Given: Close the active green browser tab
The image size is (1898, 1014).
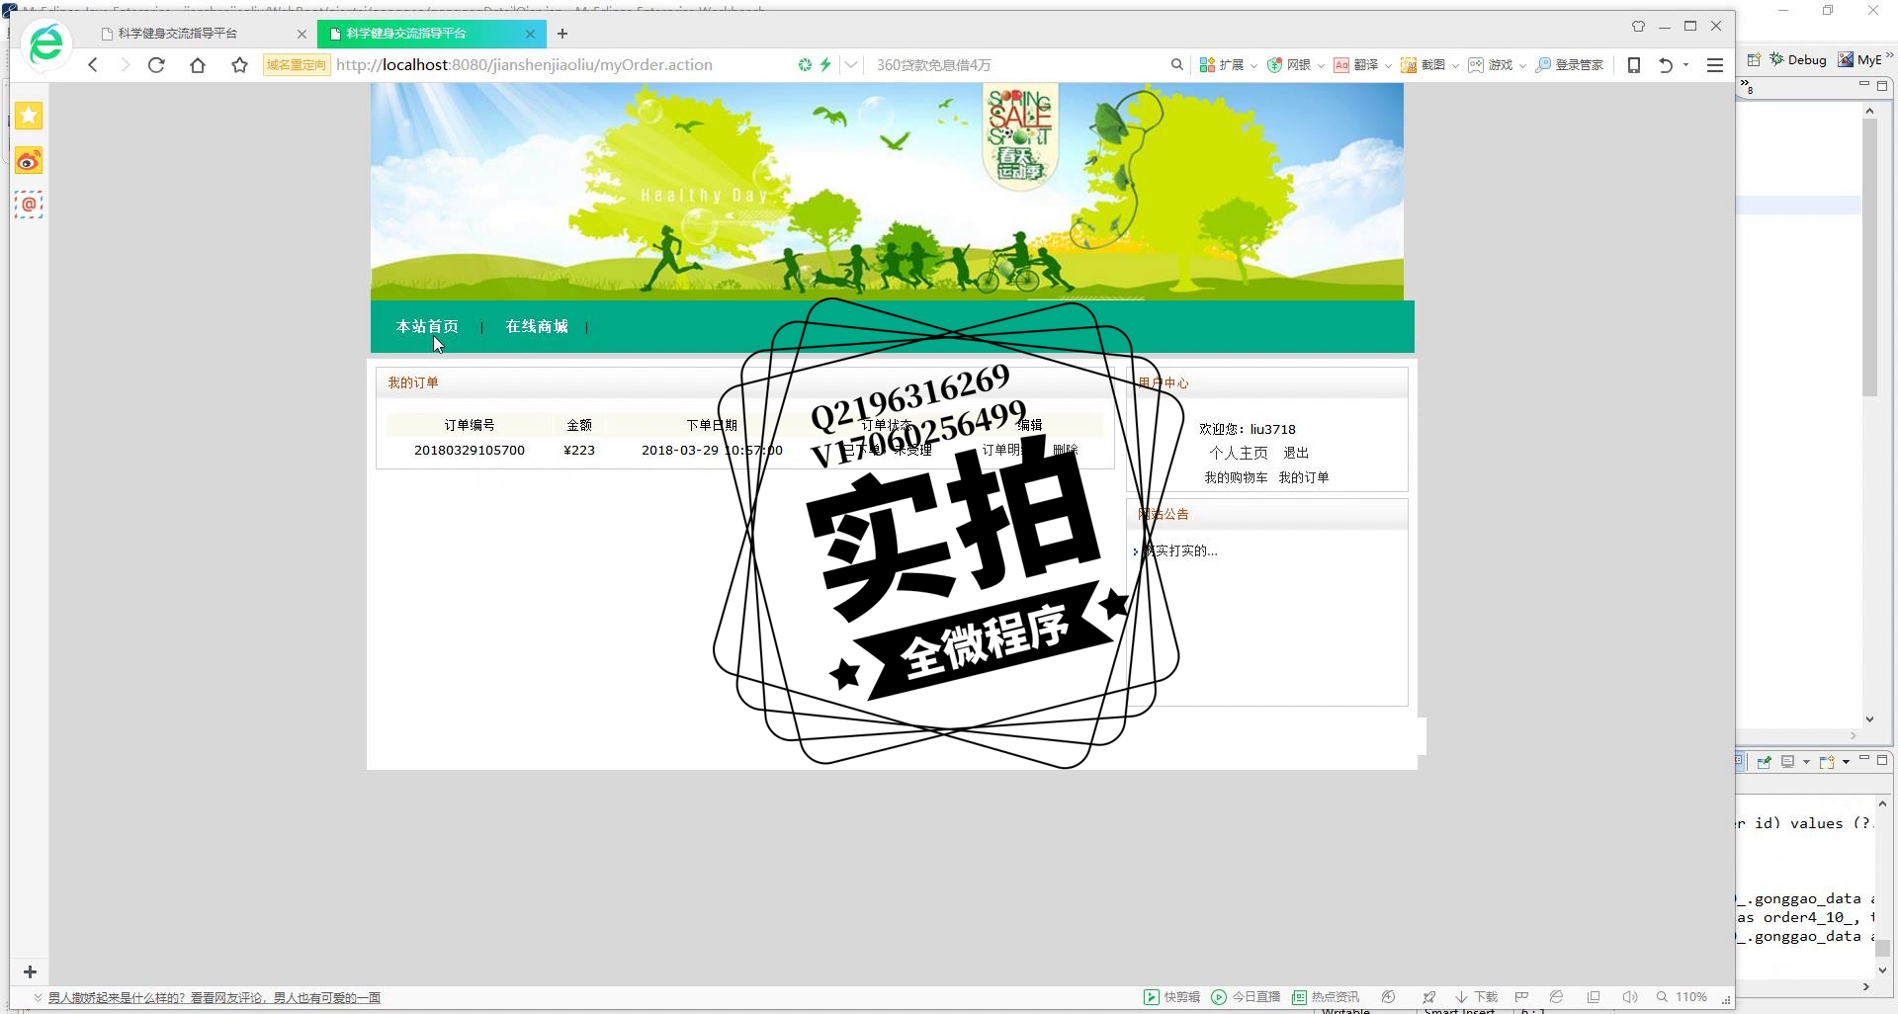Looking at the screenshot, I should pyautogui.click(x=530, y=34).
